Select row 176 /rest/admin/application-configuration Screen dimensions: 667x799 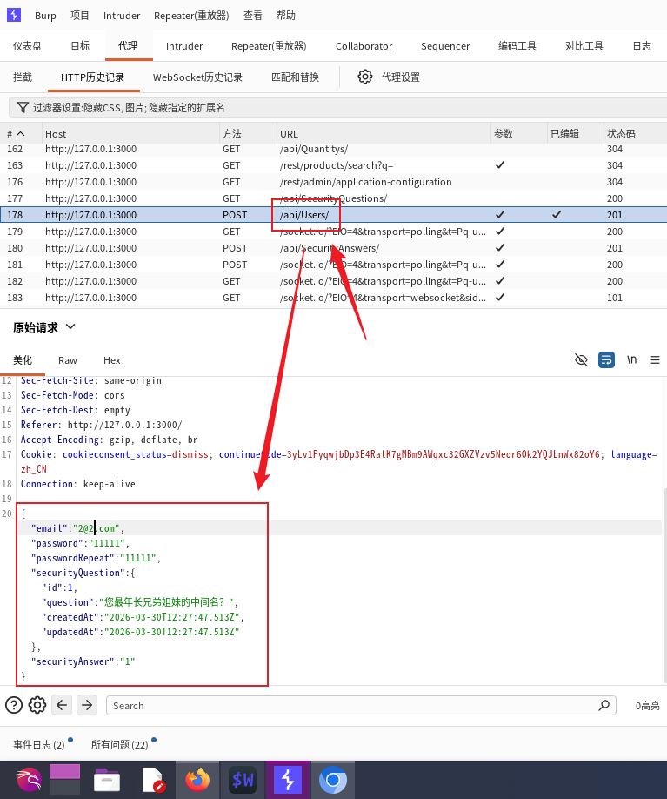pos(334,181)
